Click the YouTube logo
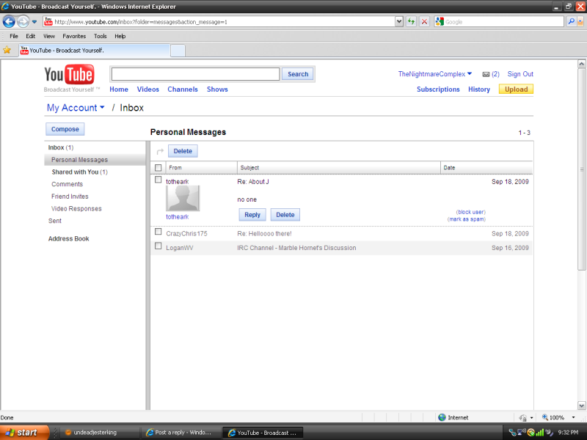The height and width of the screenshot is (440, 587). (x=69, y=75)
